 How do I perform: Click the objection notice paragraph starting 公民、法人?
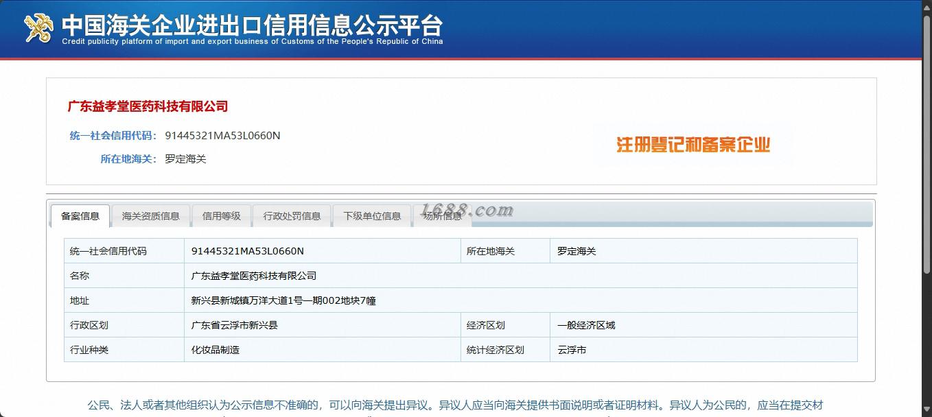point(455,406)
